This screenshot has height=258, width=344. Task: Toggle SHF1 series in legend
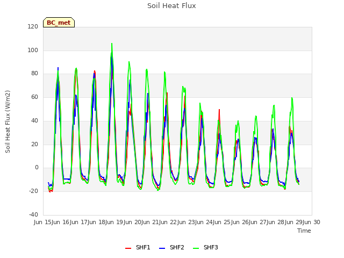click(138, 247)
